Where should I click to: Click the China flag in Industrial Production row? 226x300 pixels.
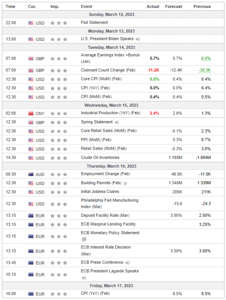pos(31,113)
